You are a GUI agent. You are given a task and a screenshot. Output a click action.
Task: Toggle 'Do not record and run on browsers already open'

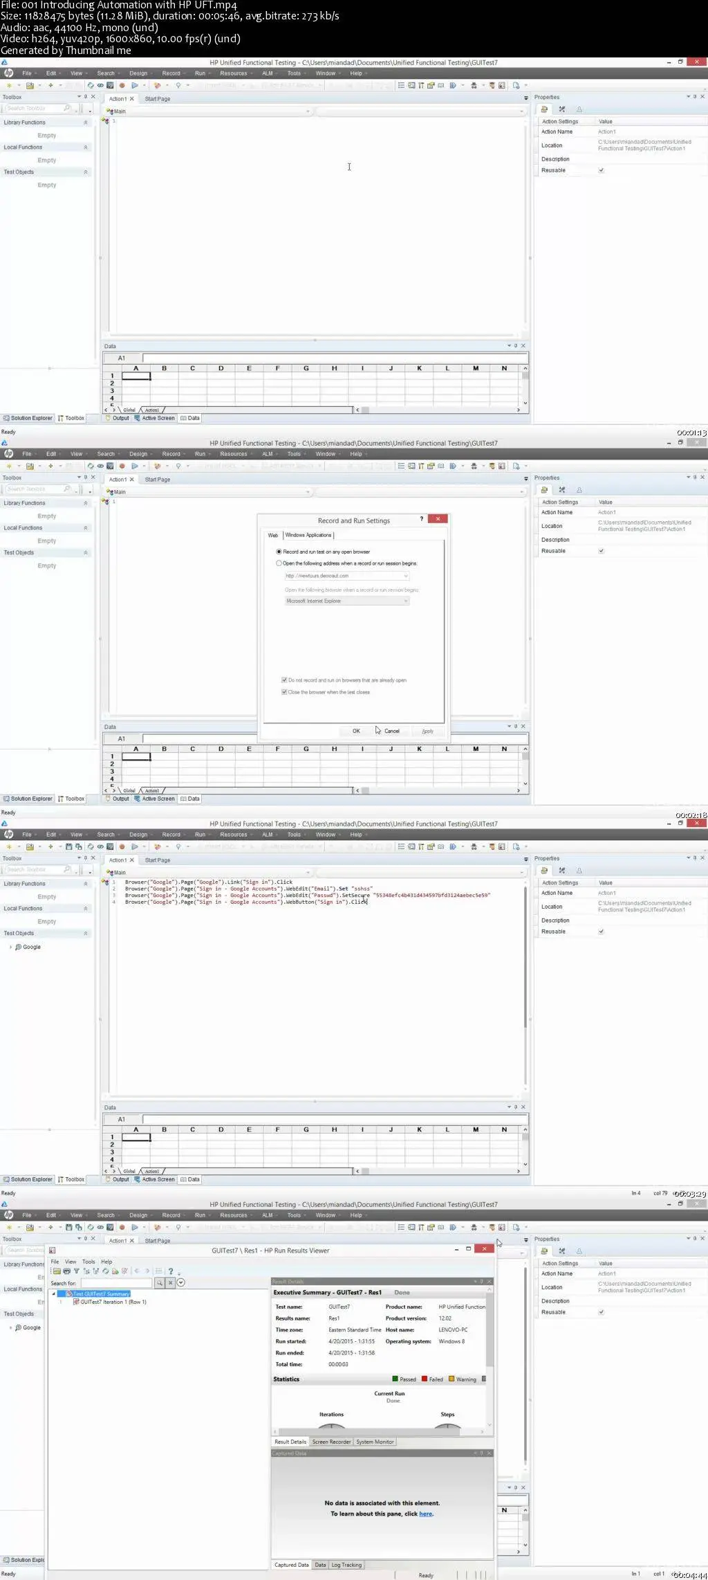coord(284,680)
